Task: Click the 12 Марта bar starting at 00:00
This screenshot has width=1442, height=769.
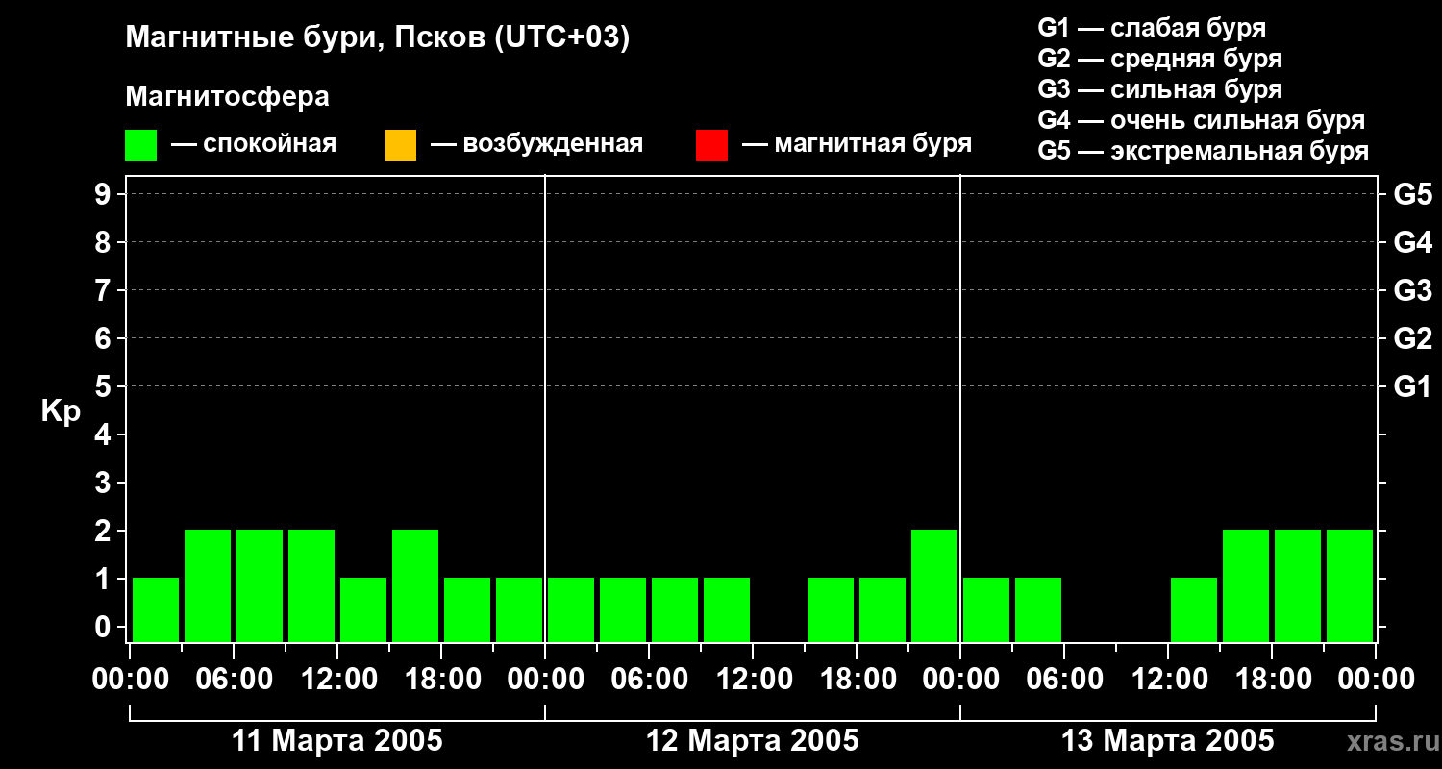Action: [571, 609]
